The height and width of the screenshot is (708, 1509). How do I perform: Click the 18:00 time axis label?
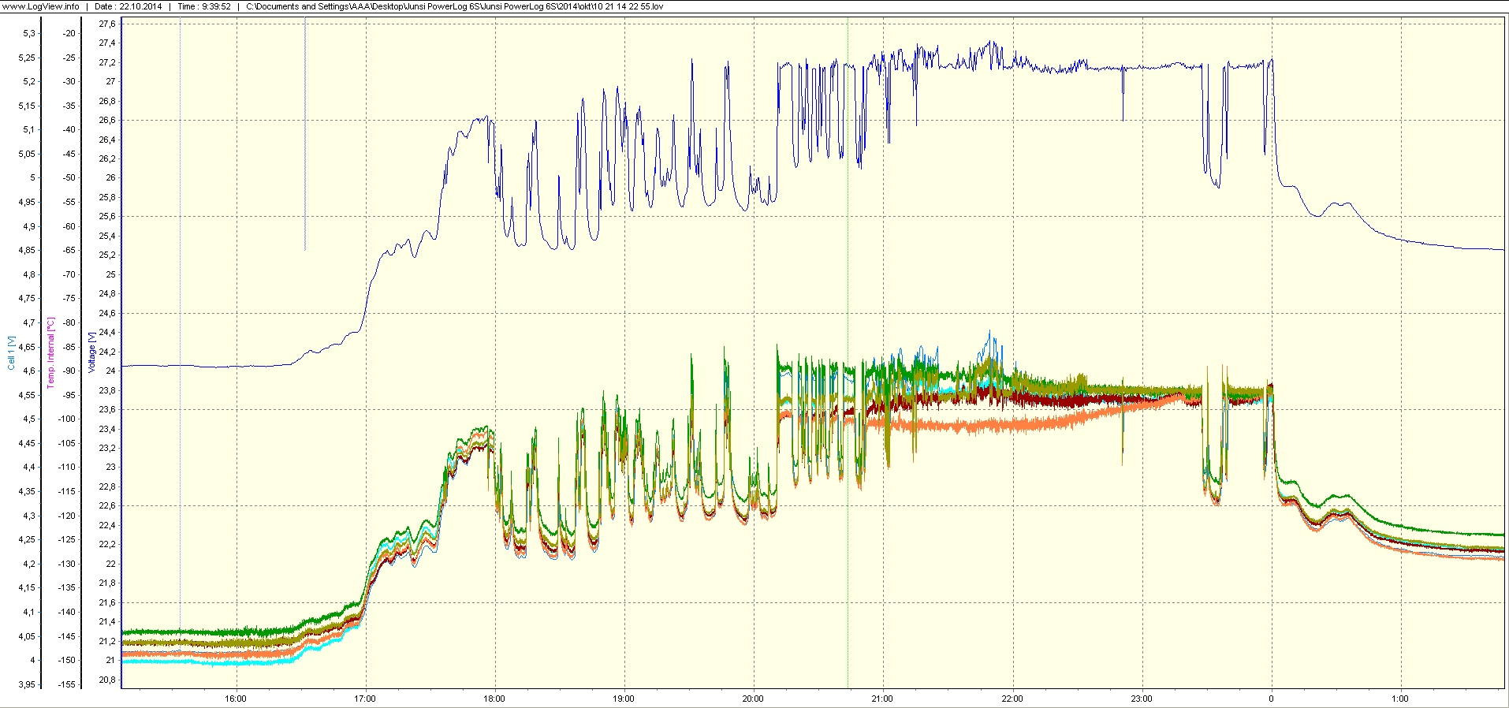(x=494, y=699)
